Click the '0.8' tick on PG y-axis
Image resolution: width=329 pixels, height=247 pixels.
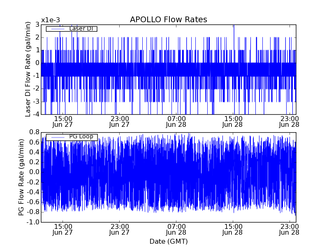pos(35,132)
